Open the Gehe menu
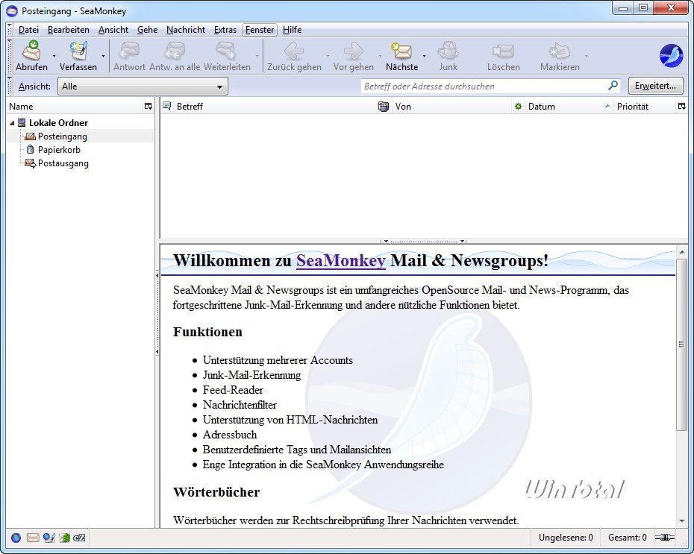This screenshot has width=694, height=554. (x=148, y=30)
